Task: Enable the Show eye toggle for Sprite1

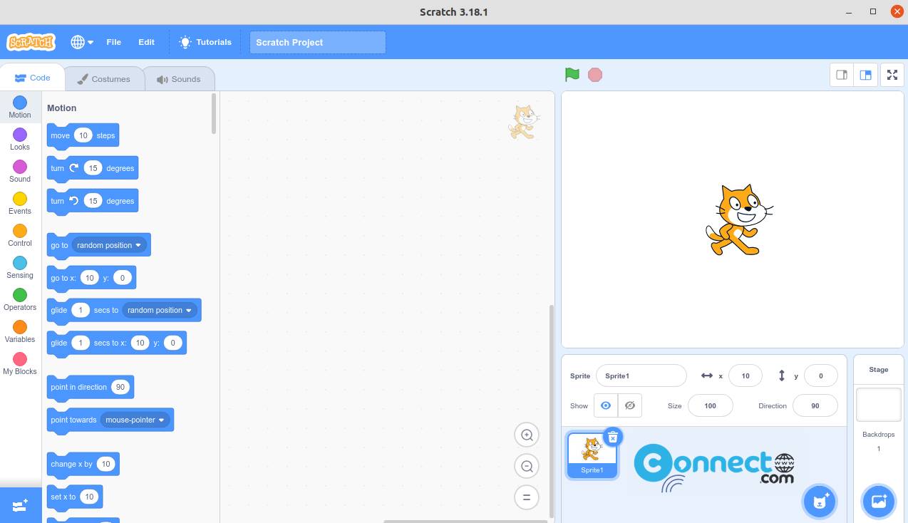Action: pos(605,405)
